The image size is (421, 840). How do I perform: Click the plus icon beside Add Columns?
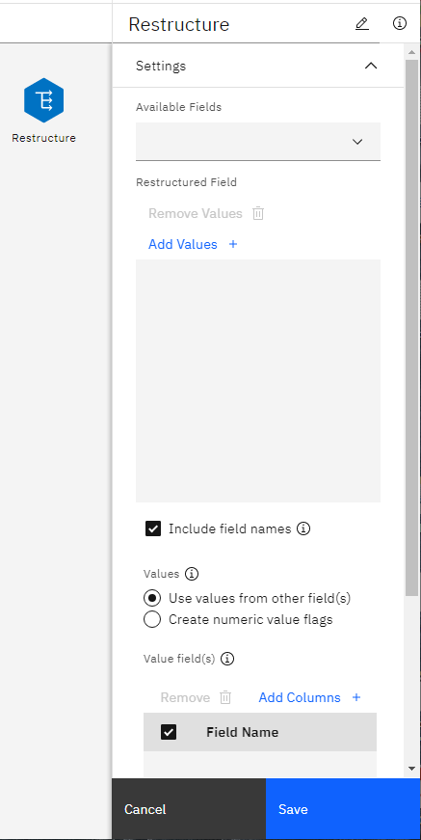point(356,697)
